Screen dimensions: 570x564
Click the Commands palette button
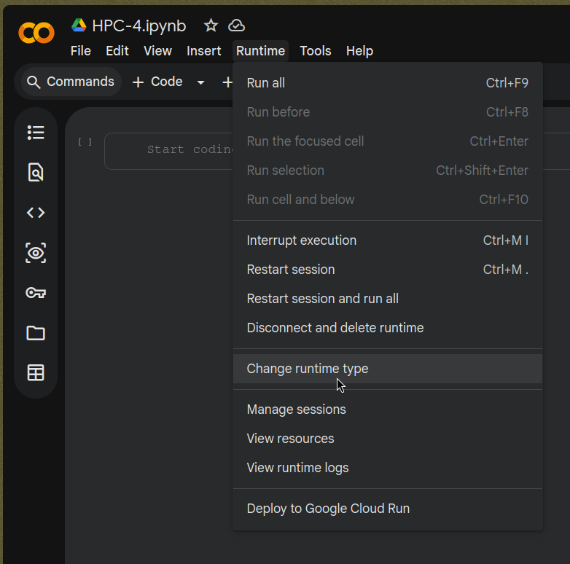71,82
